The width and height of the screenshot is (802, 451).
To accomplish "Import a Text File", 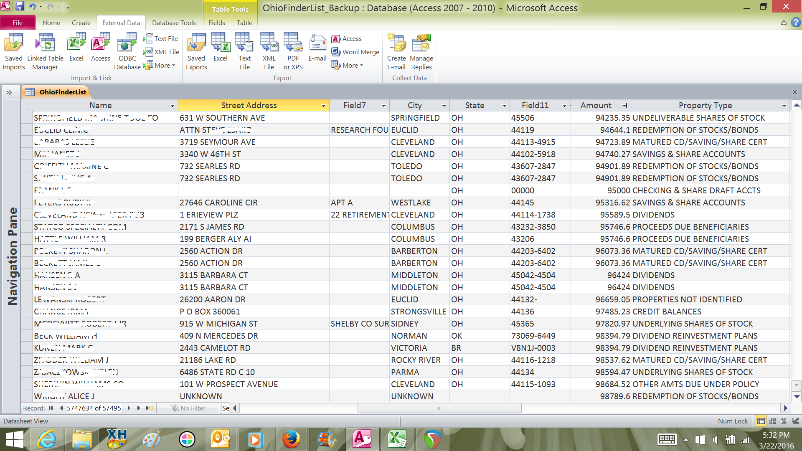I will pos(161,38).
